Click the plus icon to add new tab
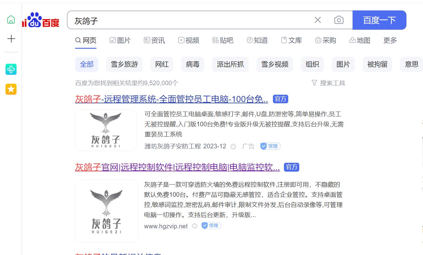The height and width of the screenshot is (255, 423). pyautogui.click(x=11, y=39)
